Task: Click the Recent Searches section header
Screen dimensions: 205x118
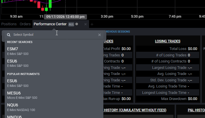Action: coord(20,42)
